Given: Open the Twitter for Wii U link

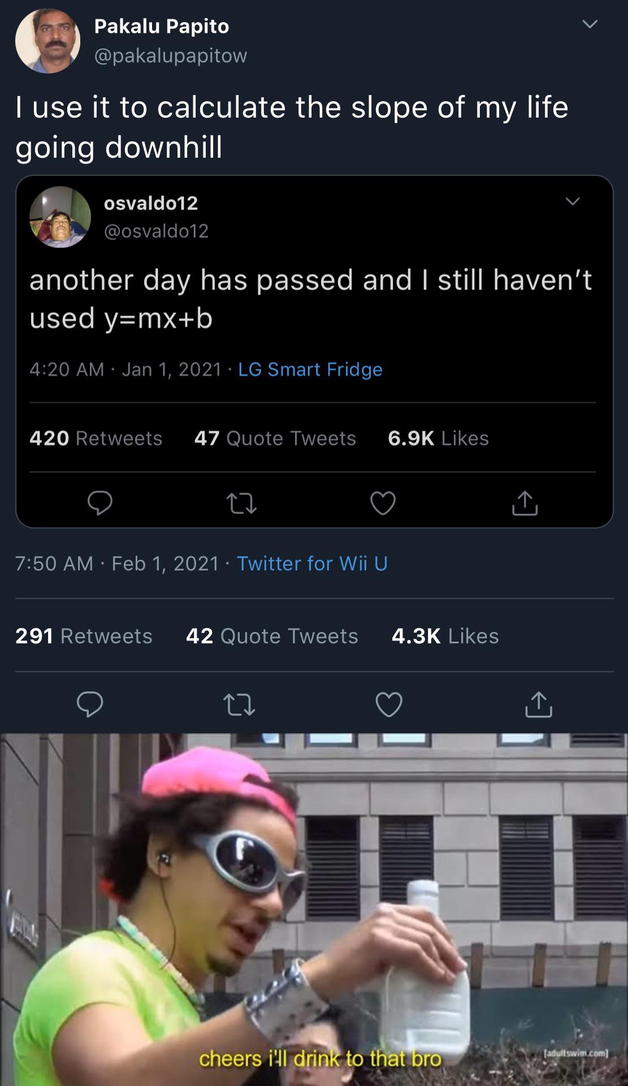Looking at the screenshot, I should tap(312, 563).
